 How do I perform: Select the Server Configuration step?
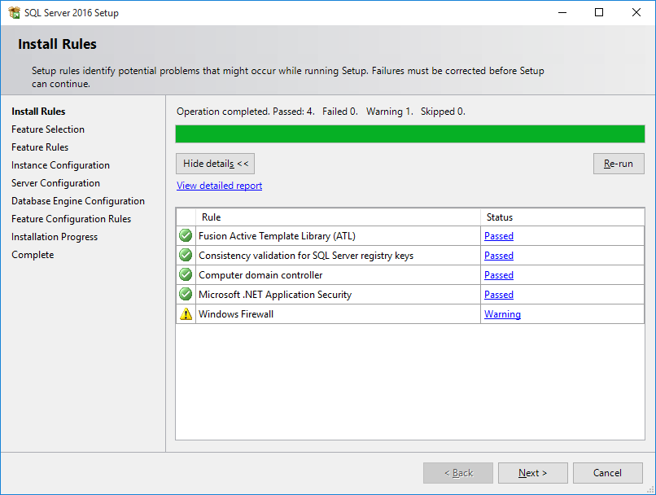tap(55, 183)
